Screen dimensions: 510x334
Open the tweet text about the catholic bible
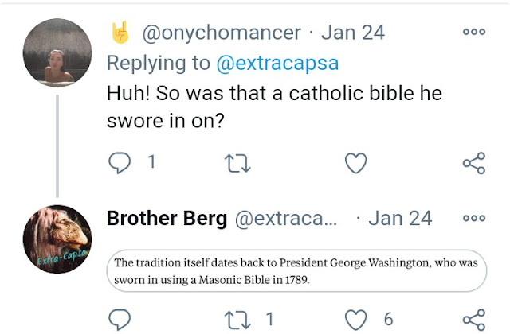pos(274,107)
